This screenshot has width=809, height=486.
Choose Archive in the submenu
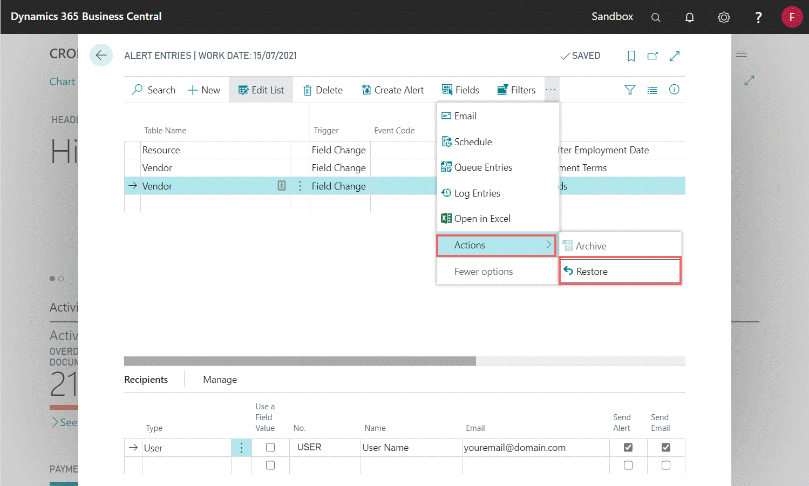click(x=621, y=246)
